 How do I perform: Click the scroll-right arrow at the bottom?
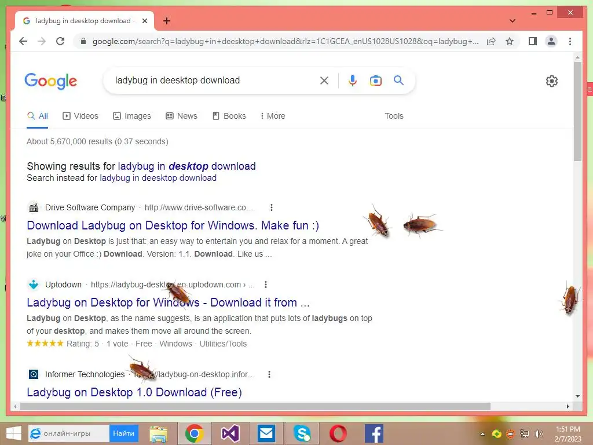(568, 406)
